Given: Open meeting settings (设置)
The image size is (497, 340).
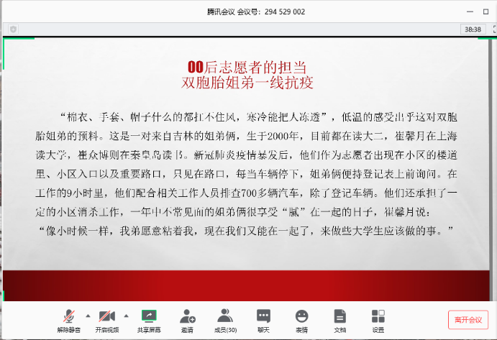Looking at the screenshot, I should coord(378,319).
